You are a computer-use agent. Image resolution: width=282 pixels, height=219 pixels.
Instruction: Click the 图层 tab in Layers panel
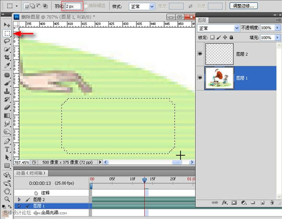[x=202, y=20]
